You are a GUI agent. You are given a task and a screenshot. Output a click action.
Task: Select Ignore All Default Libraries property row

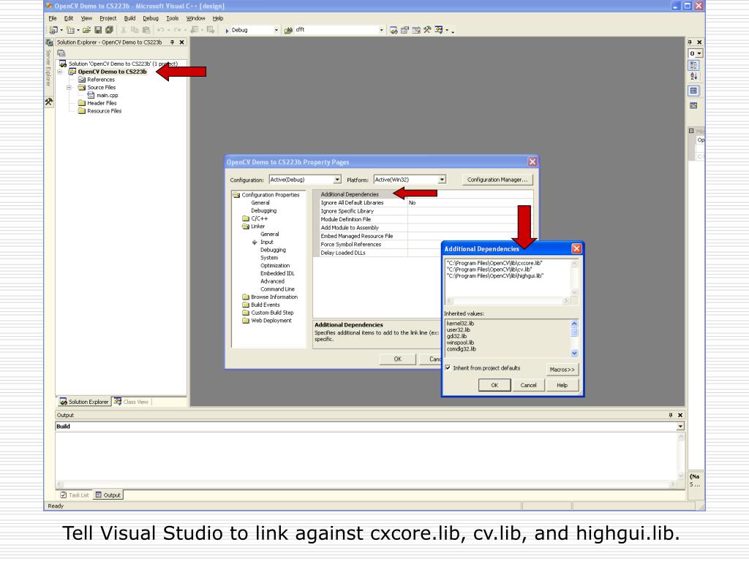point(423,203)
